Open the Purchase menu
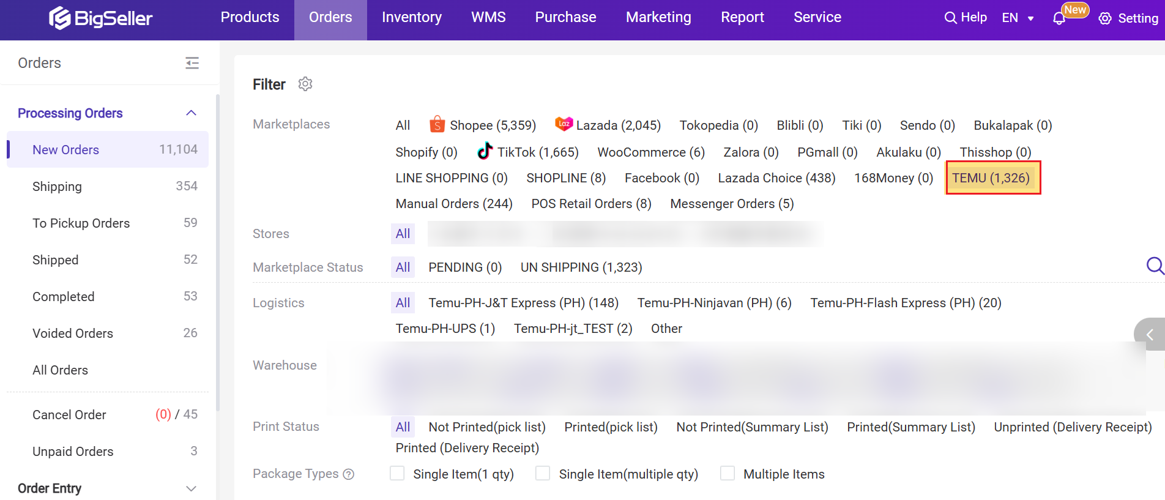Screen dimensions: 1165x500 click(565, 17)
